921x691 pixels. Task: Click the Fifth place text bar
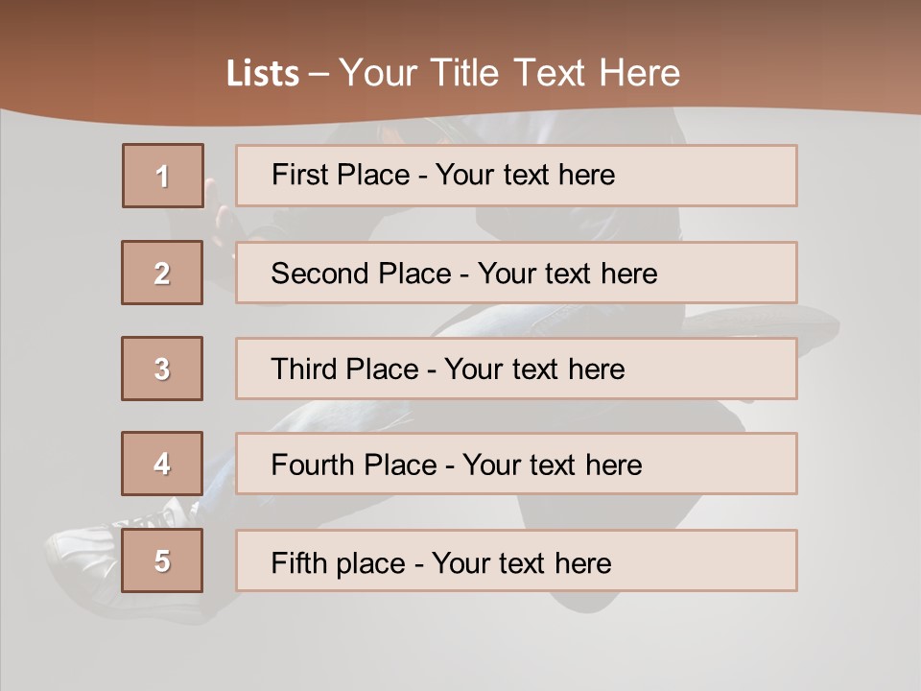[x=516, y=560]
